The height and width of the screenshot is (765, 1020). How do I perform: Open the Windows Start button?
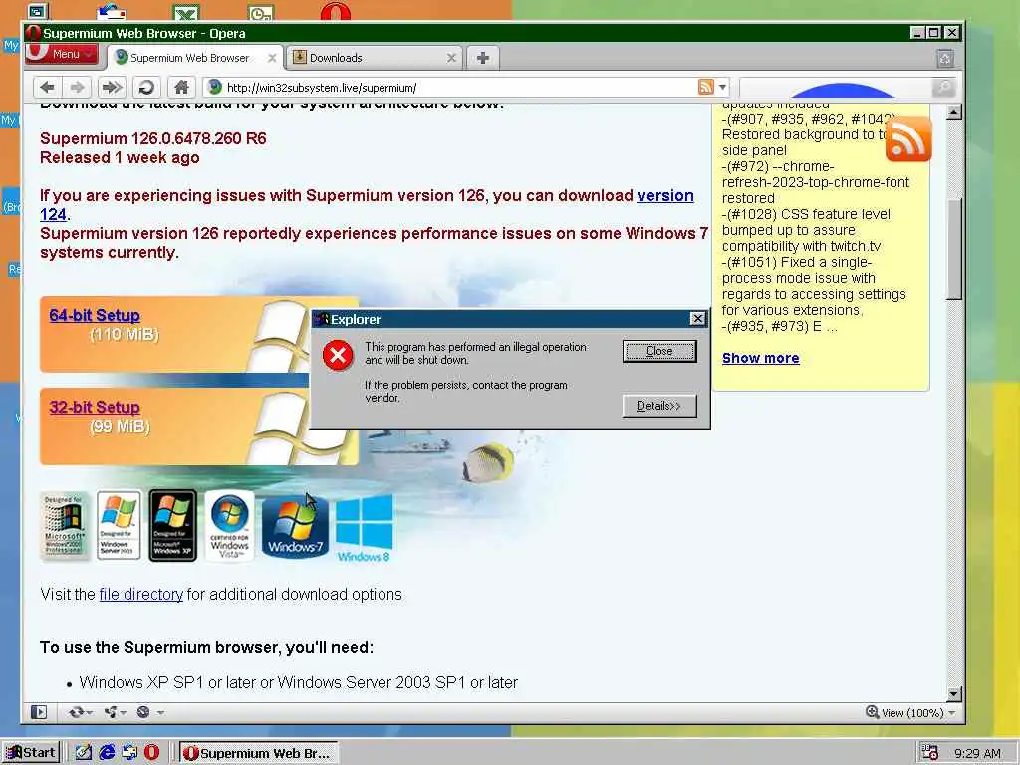(31, 753)
